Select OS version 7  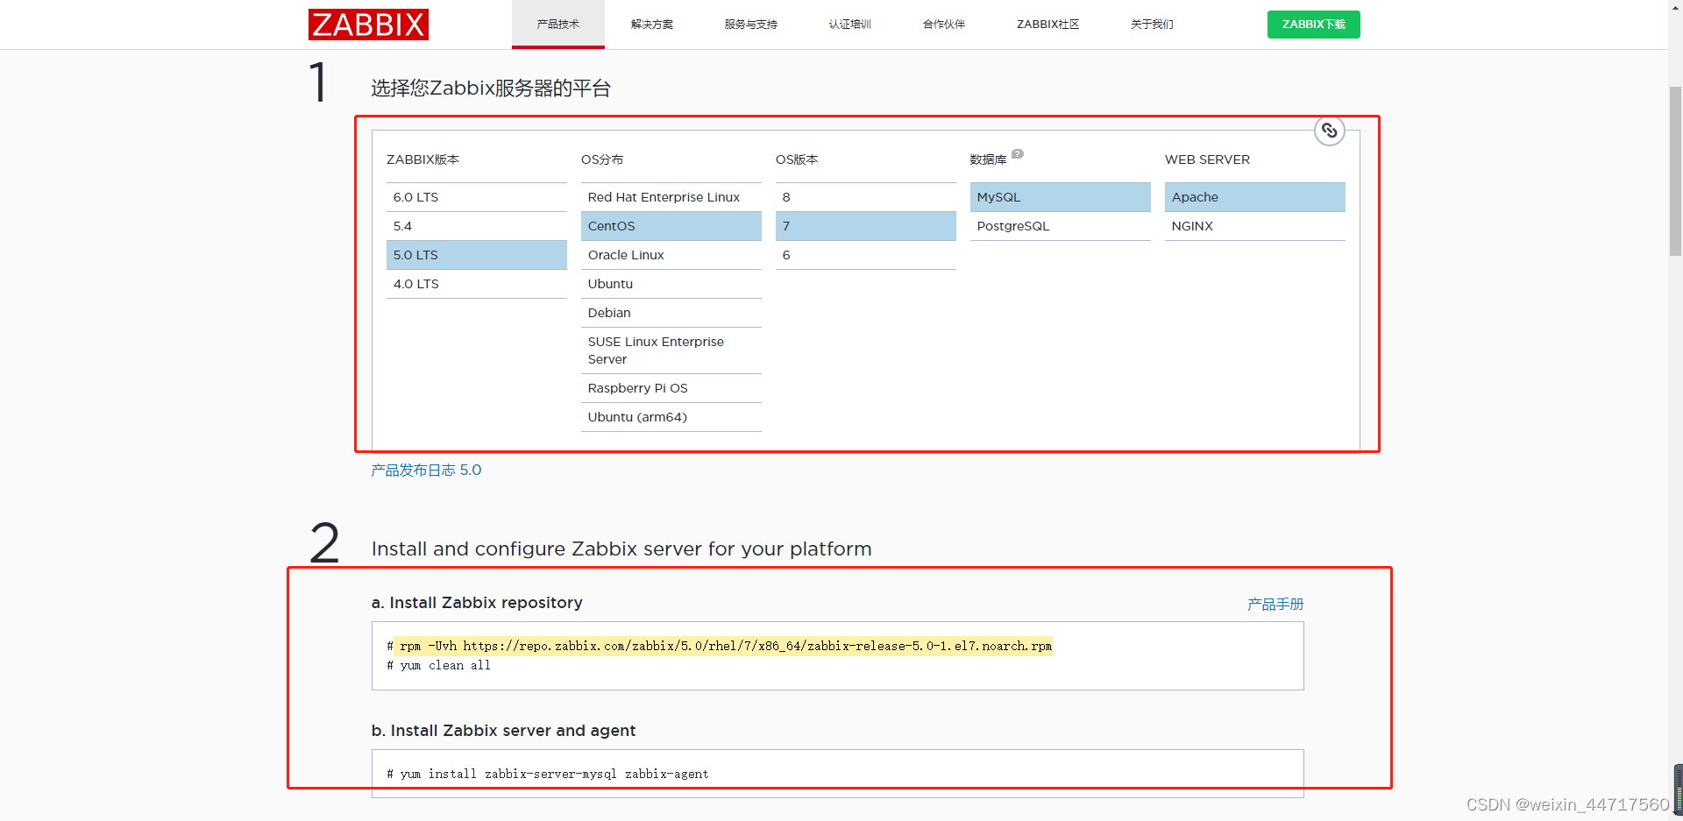[x=866, y=226]
